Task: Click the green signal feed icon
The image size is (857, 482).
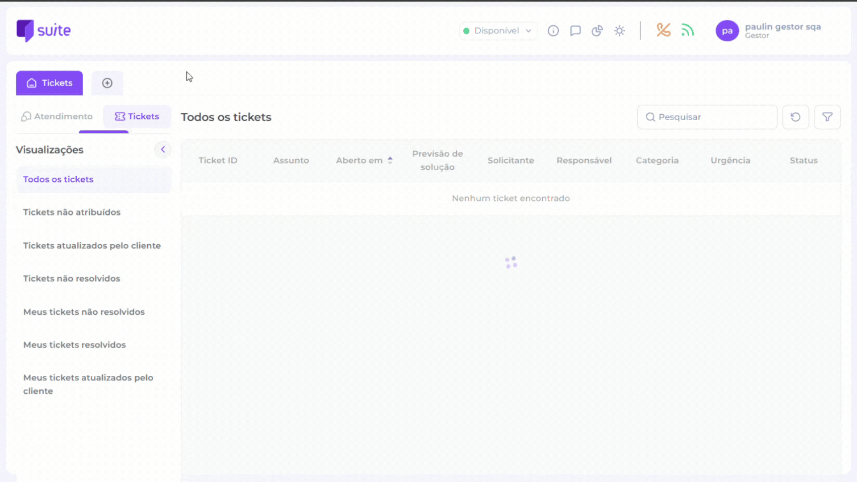Action: click(687, 30)
